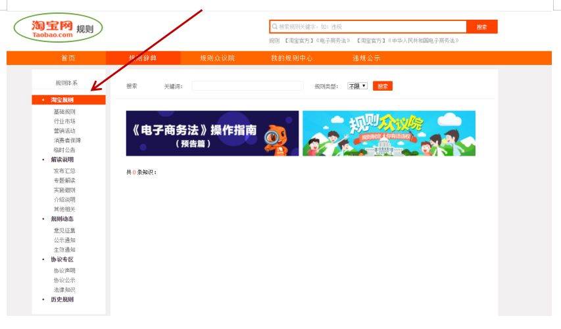Open 实施细则 in the sidebar
This screenshot has height=329, width=561.
tap(64, 190)
